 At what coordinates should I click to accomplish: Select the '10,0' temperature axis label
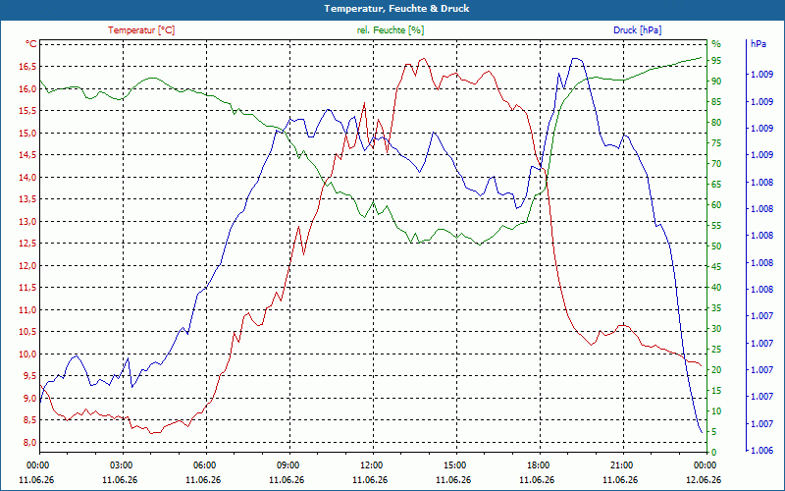pos(27,354)
